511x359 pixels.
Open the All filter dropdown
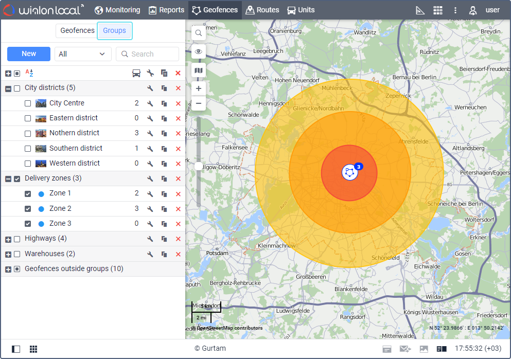pyautogui.click(x=83, y=54)
